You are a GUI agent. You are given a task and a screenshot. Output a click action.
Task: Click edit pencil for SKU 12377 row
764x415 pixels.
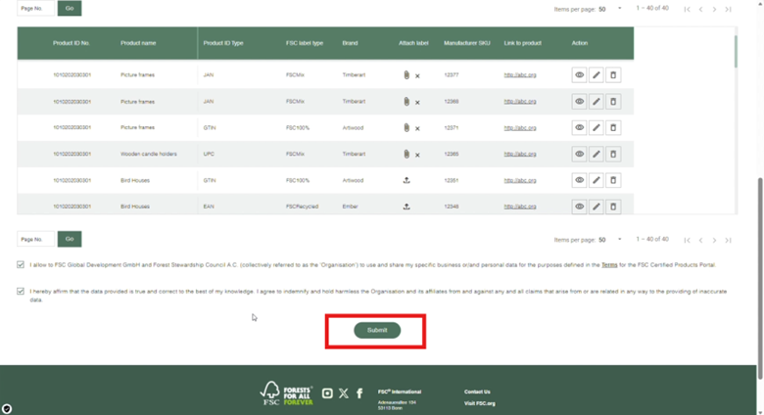point(597,74)
